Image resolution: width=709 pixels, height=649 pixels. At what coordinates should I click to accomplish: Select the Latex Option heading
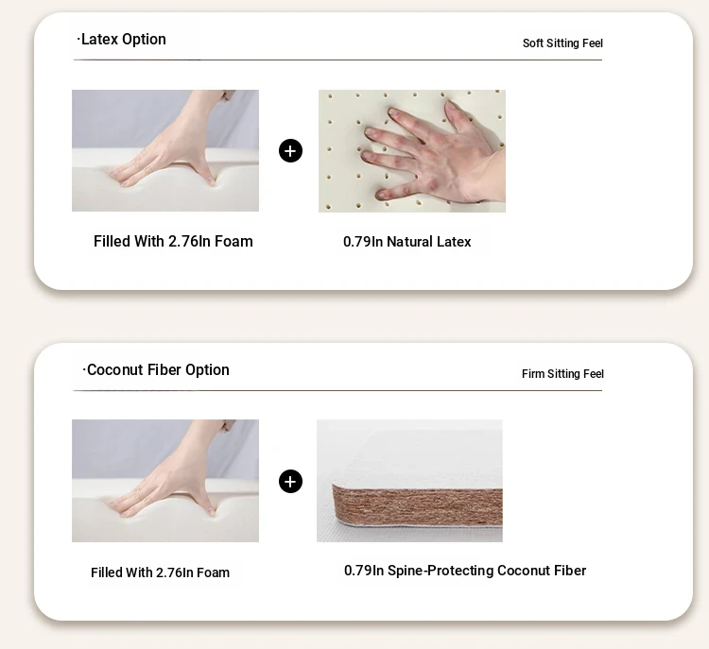[x=122, y=40]
